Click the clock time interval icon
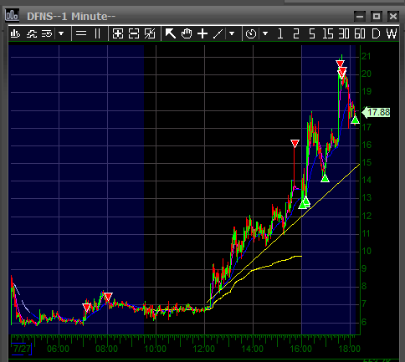The image size is (405, 362). tap(251, 34)
